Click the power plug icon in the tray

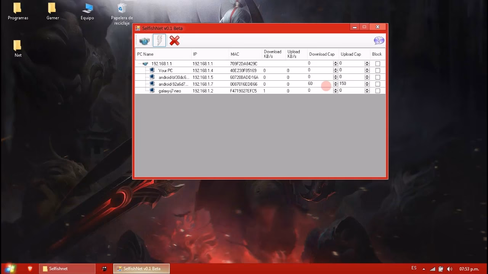coord(441,269)
